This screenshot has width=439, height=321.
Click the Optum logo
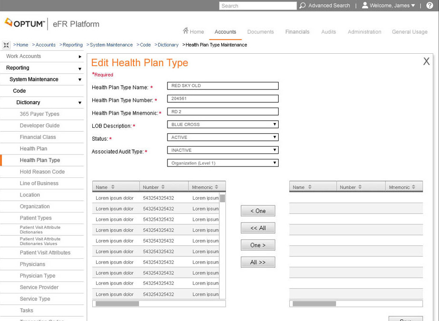coord(25,23)
